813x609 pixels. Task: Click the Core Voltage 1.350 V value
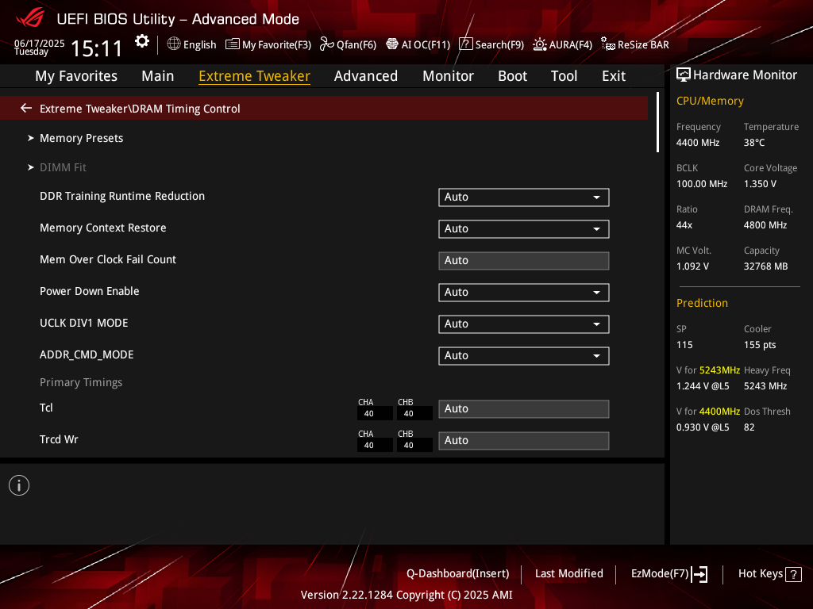pyautogui.click(x=760, y=184)
